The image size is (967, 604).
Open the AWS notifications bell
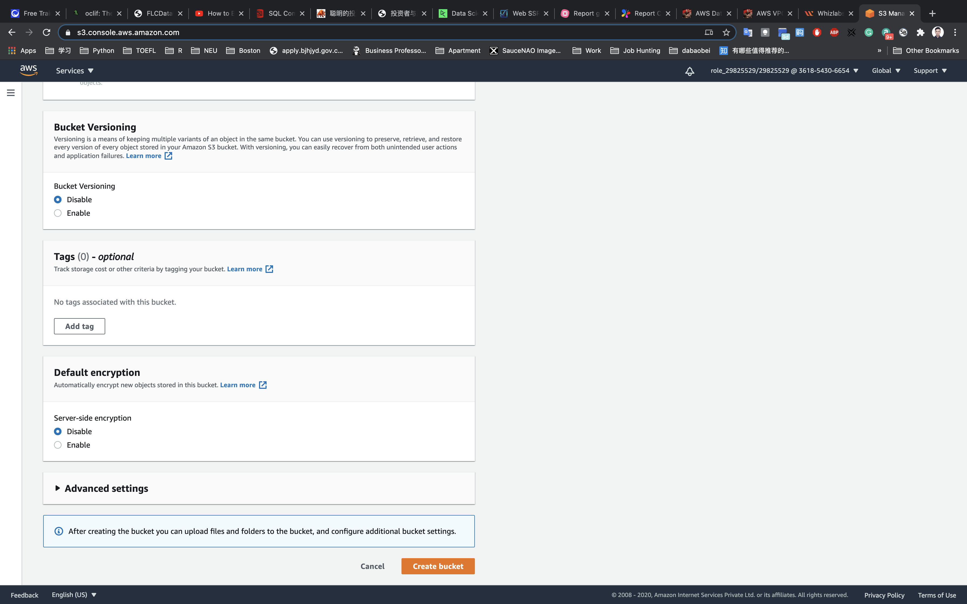click(x=689, y=71)
